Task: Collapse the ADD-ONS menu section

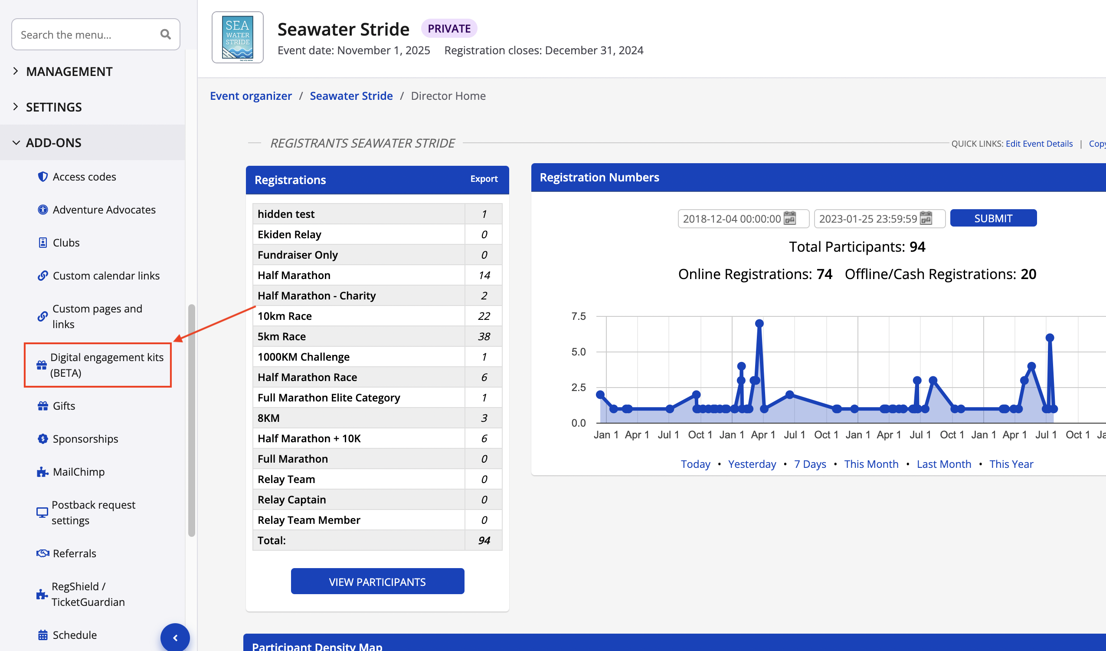Action: coord(53,142)
